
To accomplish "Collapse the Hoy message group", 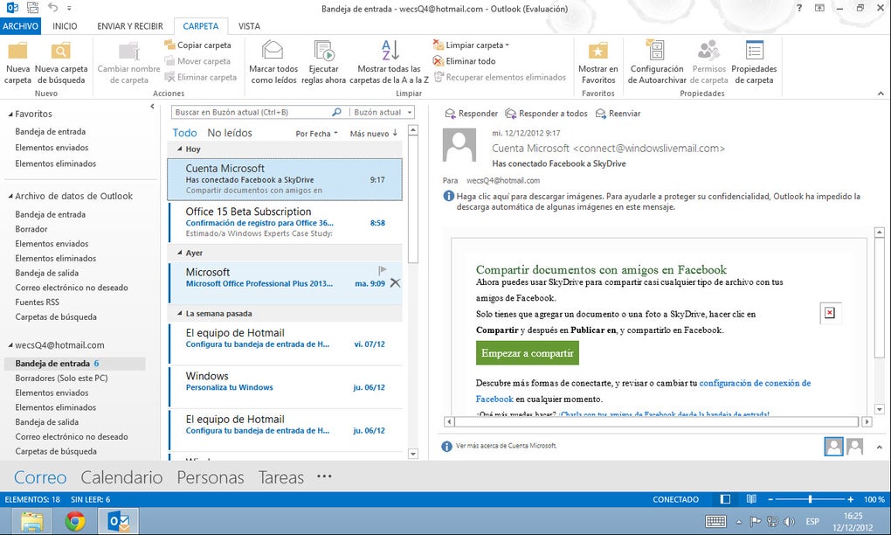I will (x=180, y=149).
